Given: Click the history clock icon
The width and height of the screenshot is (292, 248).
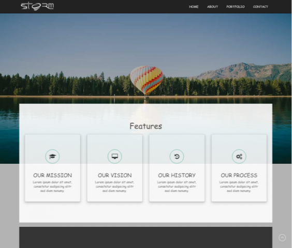Looking at the screenshot, I should (x=177, y=157).
